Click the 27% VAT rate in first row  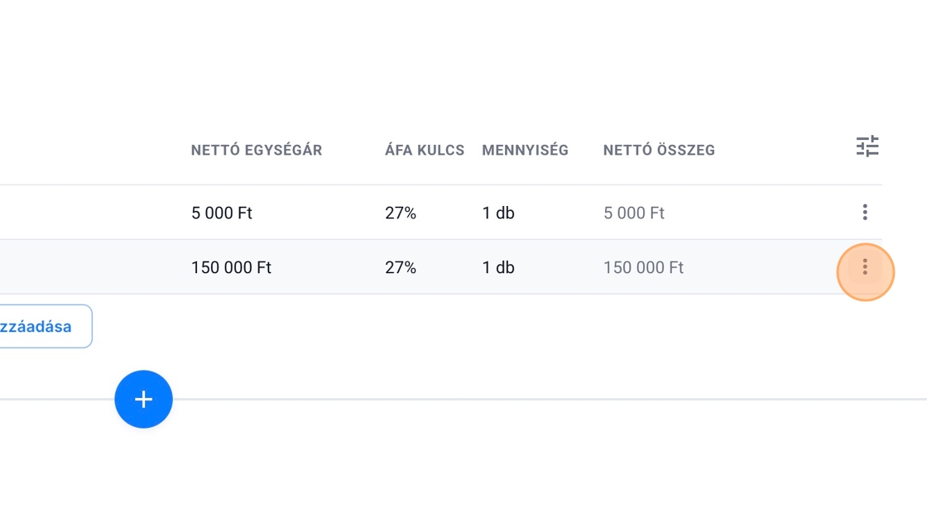pos(401,213)
